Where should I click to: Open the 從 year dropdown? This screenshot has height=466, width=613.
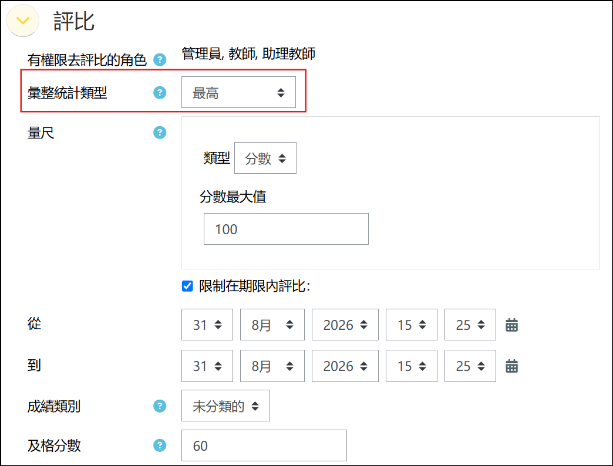point(345,325)
